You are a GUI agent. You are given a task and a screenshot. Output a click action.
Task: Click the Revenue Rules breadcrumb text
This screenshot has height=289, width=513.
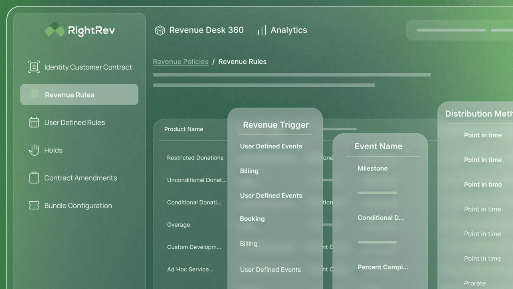click(242, 62)
